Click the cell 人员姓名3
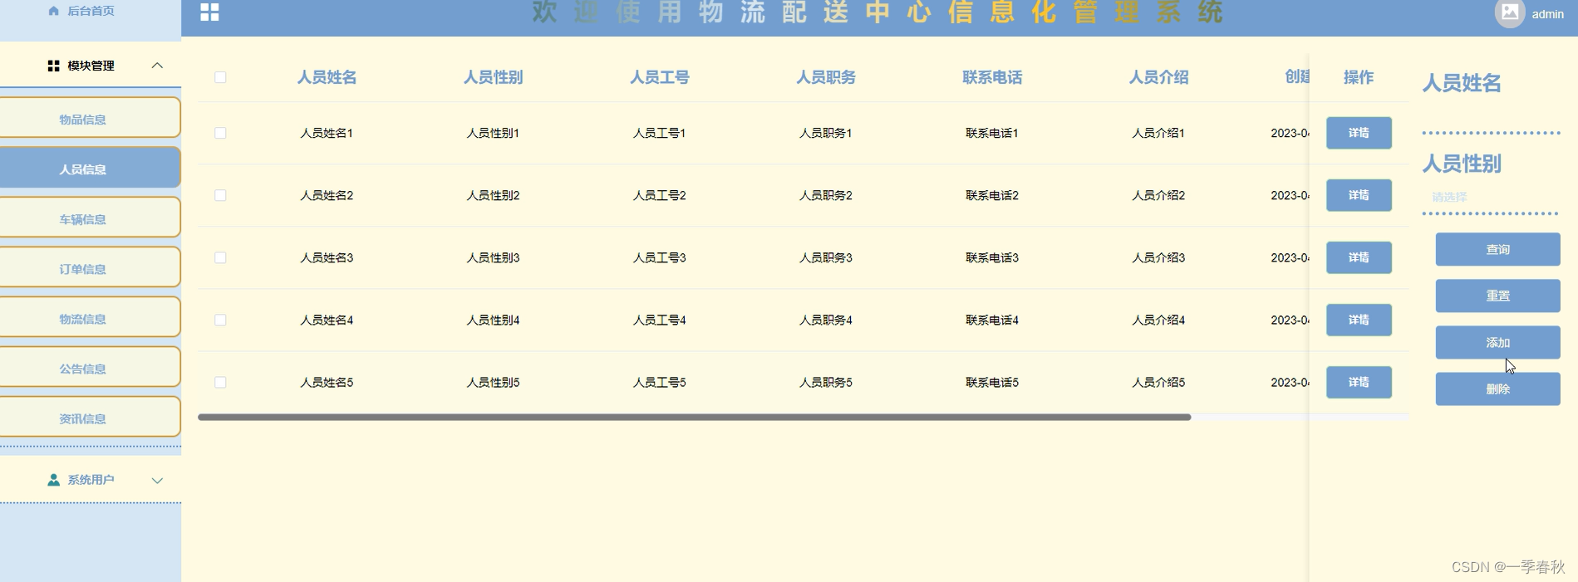Screen dimensions: 1578x582 [x=327, y=257]
